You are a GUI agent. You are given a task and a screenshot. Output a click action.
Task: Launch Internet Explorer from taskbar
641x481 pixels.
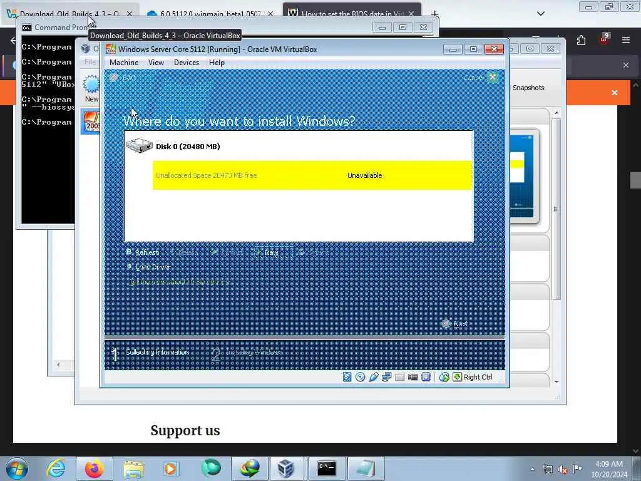pyautogui.click(x=56, y=468)
